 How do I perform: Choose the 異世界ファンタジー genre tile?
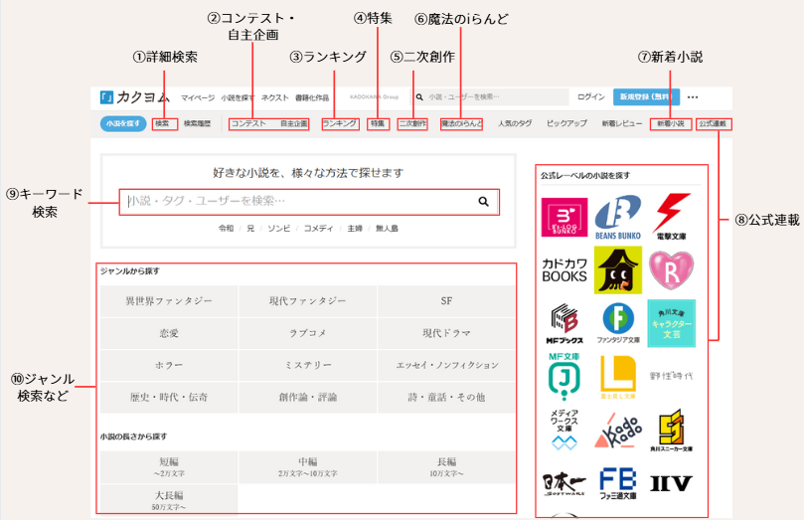pos(169,300)
